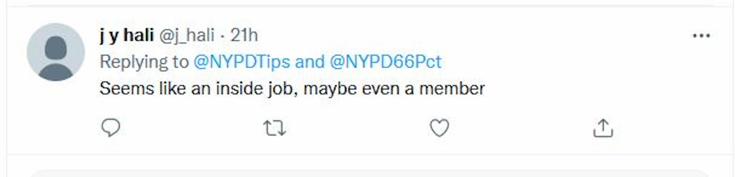Open the j y hali display name
This screenshot has height=177, width=735.
point(127,35)
